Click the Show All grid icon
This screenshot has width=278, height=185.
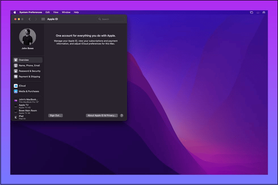tap(43, 20)
